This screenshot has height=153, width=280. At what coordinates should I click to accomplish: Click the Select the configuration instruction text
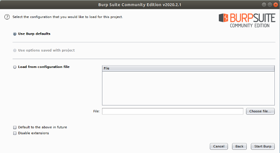tap(68, 17)
